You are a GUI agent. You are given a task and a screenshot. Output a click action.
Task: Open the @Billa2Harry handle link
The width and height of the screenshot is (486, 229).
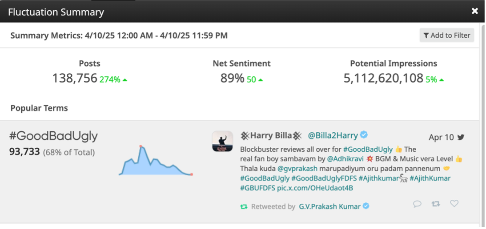point(333,135)
